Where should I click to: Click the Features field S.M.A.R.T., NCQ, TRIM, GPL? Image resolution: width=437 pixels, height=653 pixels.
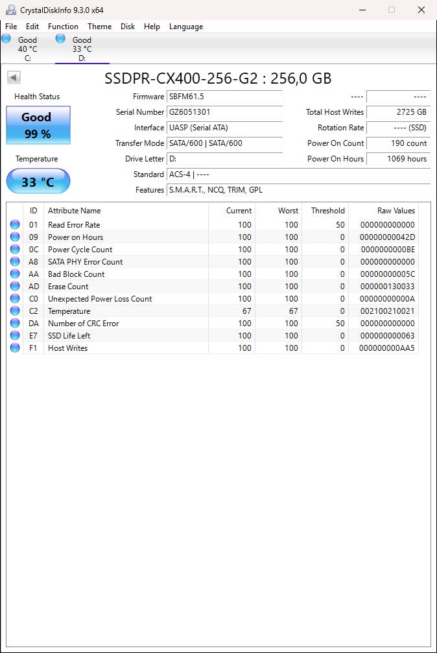pyautogui.click(x=298, y=190)
